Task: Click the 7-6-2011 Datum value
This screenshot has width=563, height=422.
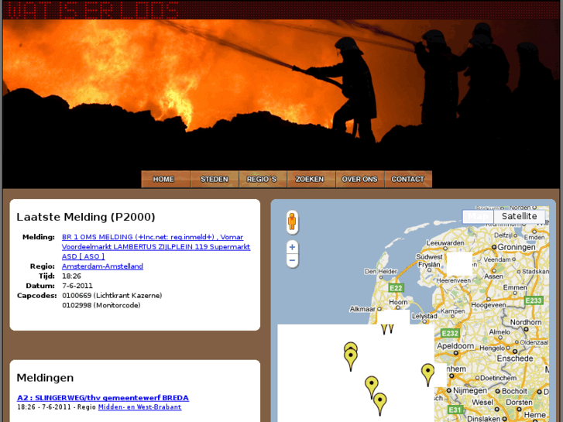Action: point(77,286)
